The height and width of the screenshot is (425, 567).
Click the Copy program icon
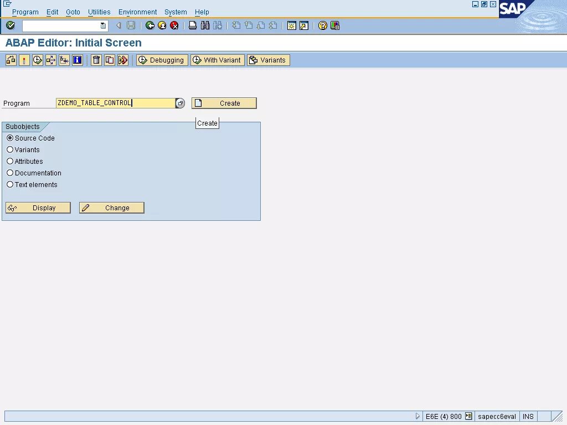pyautogui.click(x=110, y=60)
